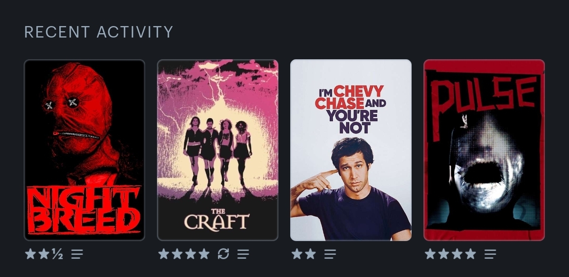Open the review lines icon below Pulse
The width and height of the screenshot is (569, 277).
click(x=490, y=254)
